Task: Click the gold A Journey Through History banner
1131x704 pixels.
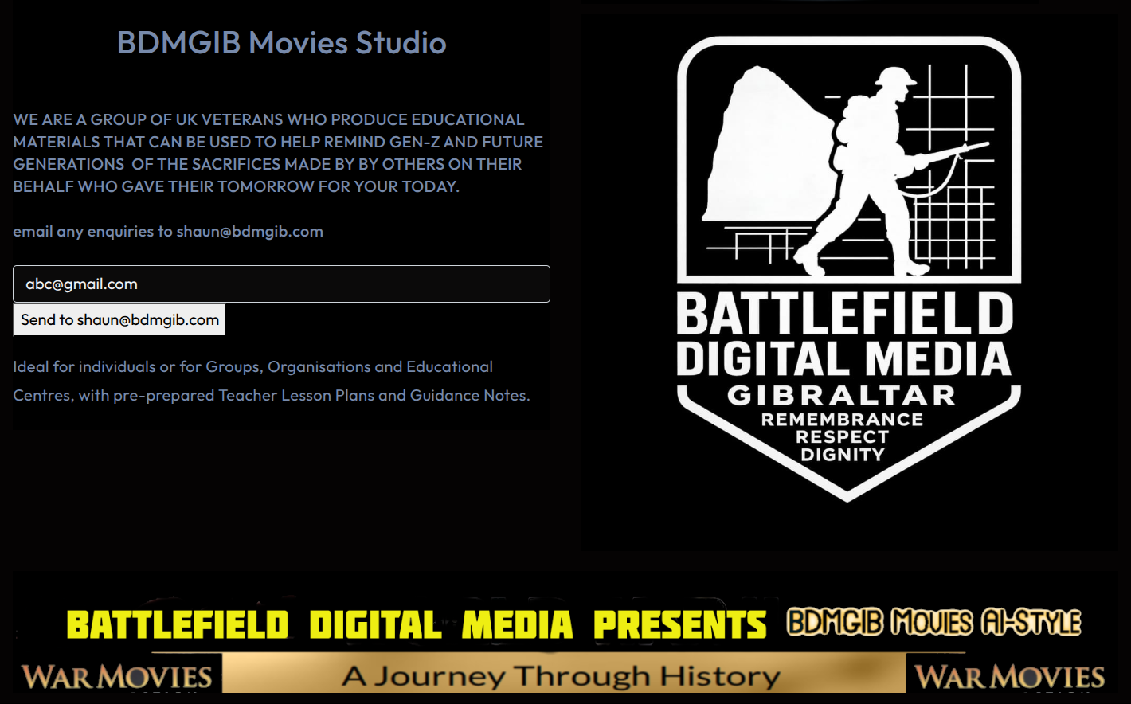Action: pos(562,676)
